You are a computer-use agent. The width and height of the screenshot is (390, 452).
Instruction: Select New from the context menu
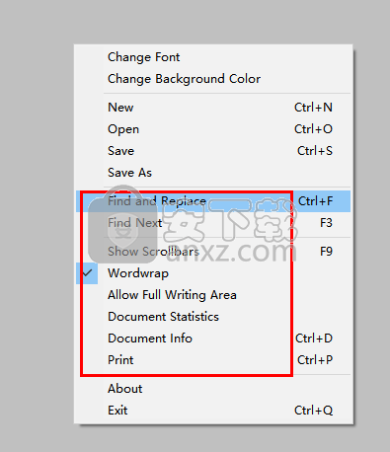click(213, 108)
